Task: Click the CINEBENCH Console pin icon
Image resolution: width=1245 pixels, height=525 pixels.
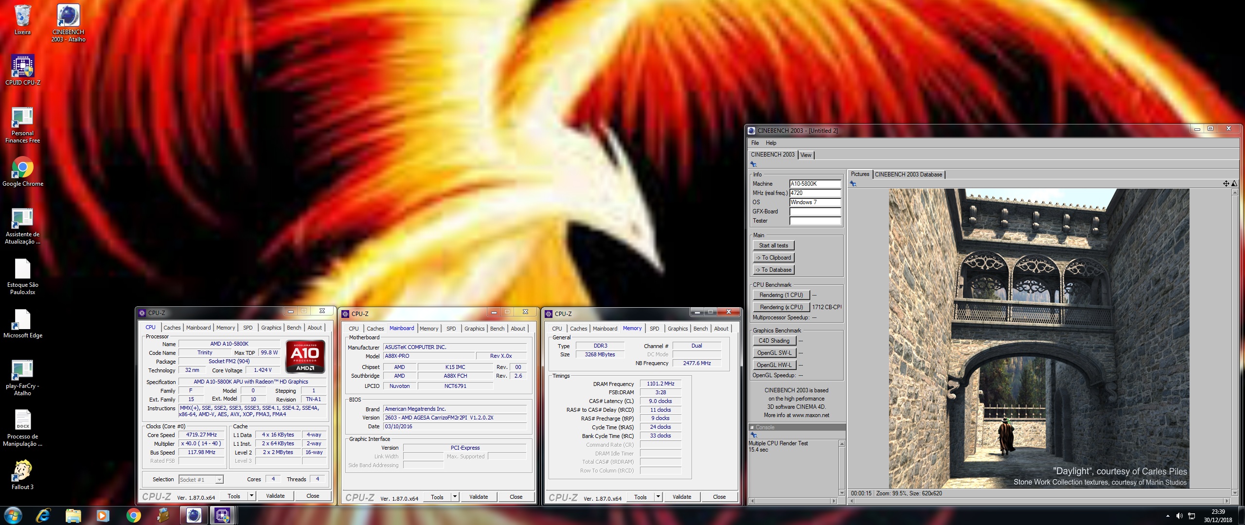Action: 753,435
